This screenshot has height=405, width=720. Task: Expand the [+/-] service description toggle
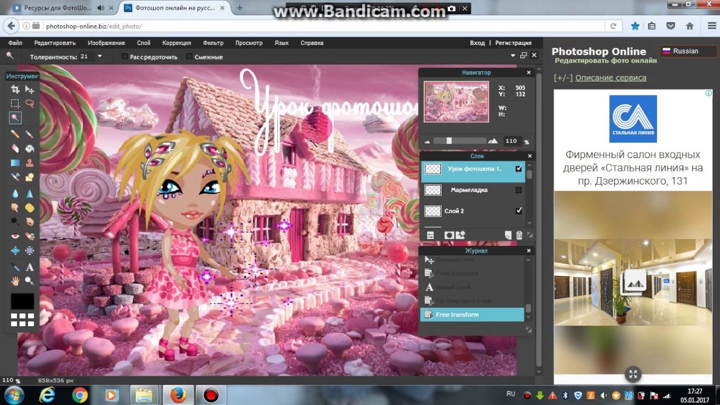point(563,78)
